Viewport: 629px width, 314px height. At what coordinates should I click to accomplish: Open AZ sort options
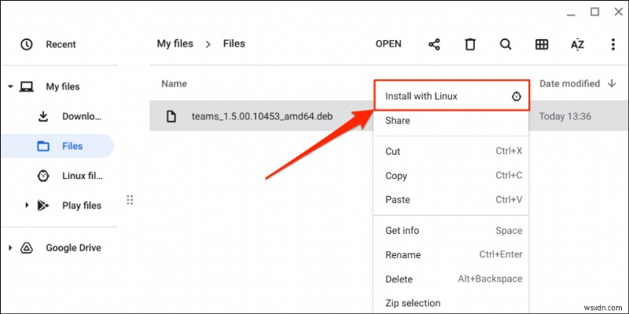(x=577, y=45)
